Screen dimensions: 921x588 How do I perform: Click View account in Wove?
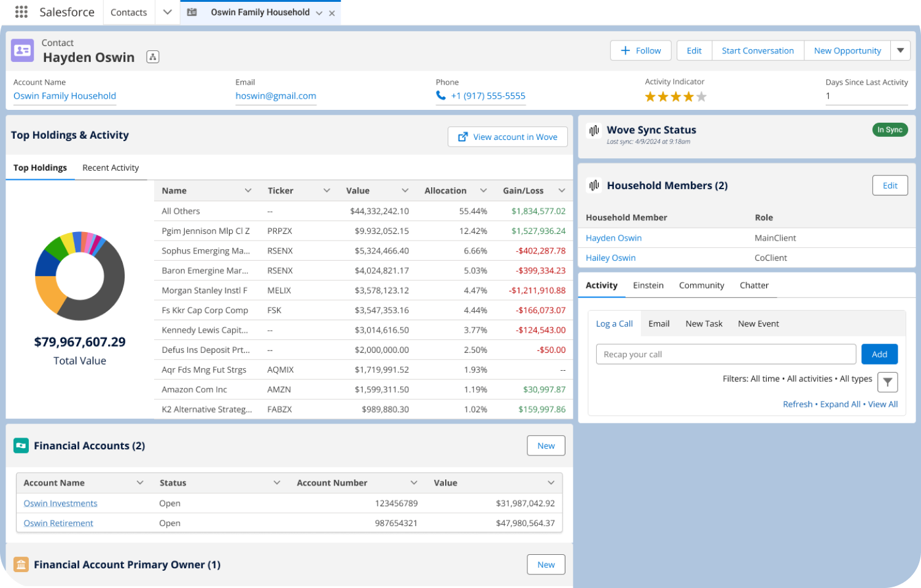click(x=508, y=137)
